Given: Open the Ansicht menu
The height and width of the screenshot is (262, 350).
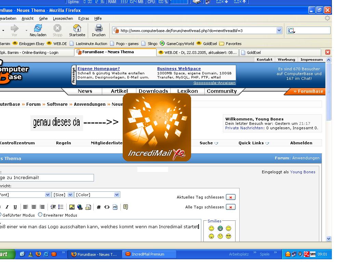Looking at the screenshot, I should coord(27,18).
